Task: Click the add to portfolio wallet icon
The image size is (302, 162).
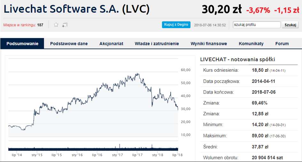Action: coord(65,25)
